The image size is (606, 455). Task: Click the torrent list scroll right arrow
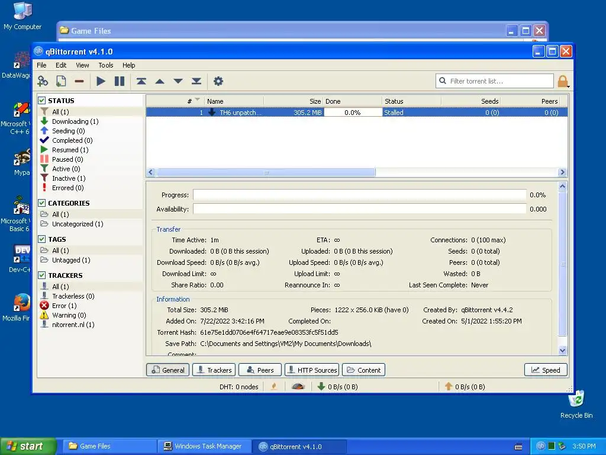[x=562, y=172]
